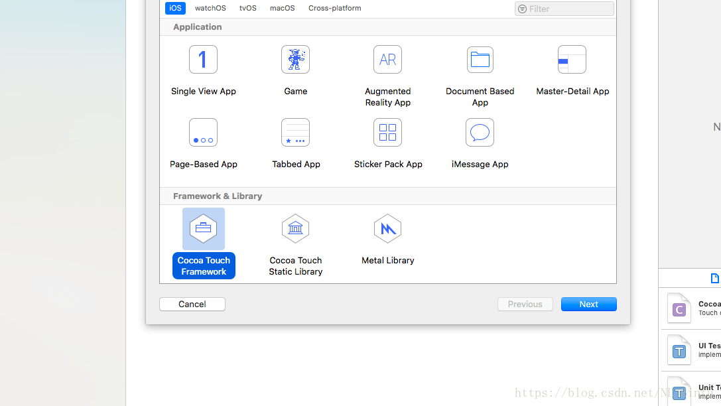Select the Document Based App icon
Viewport: 721px width, 406px height.
(x=480, y=59)
